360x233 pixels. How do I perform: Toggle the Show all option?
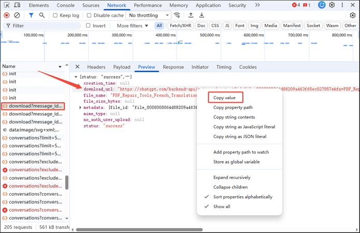[x=221, y=207]
